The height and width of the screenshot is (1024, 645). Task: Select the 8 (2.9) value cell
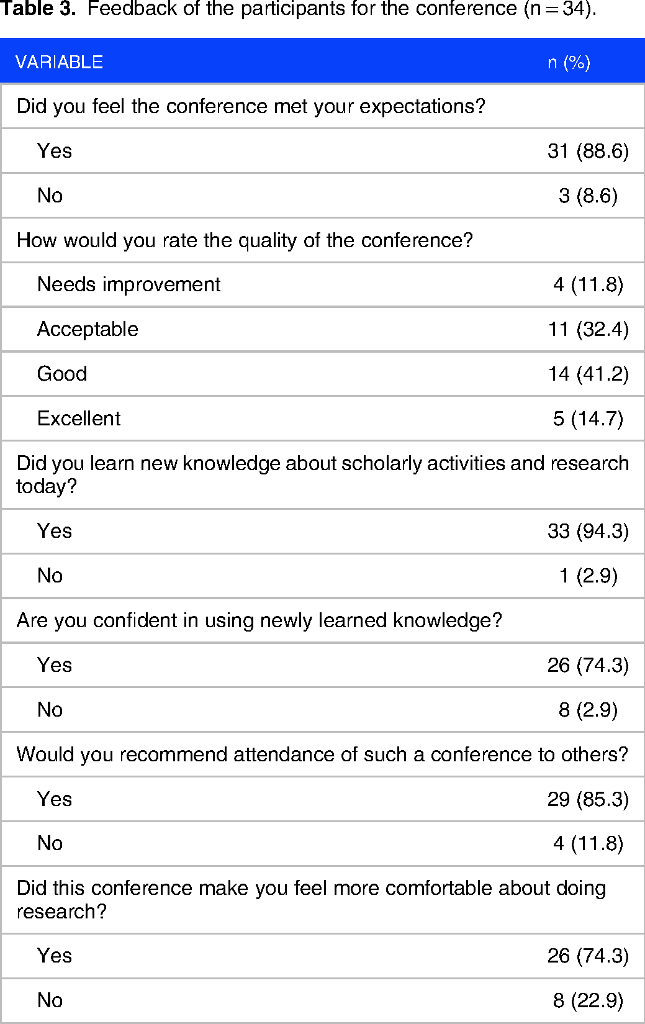pyautogui.click(x=588, y=710)
